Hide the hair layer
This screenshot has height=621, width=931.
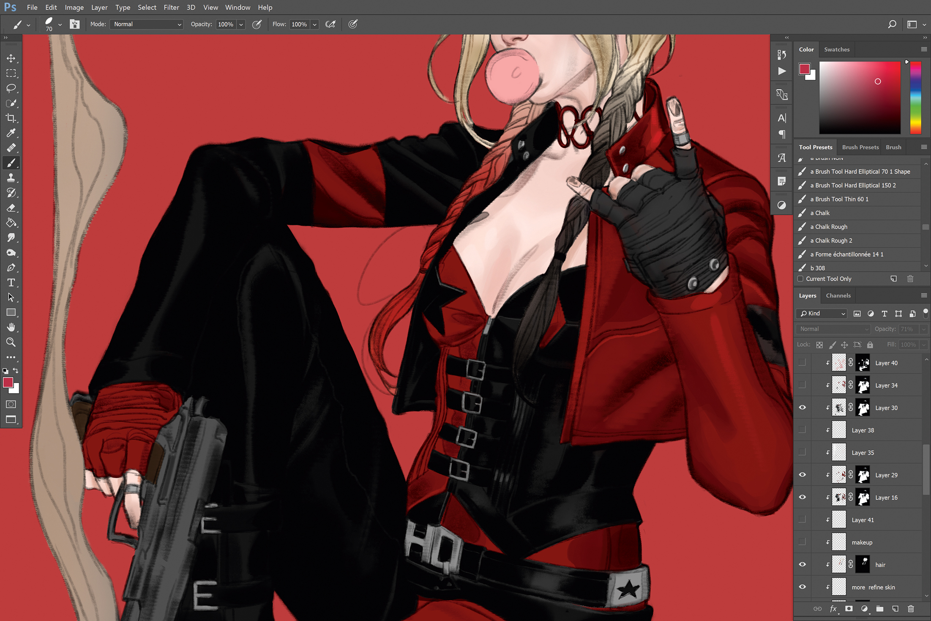pos(802,564)
